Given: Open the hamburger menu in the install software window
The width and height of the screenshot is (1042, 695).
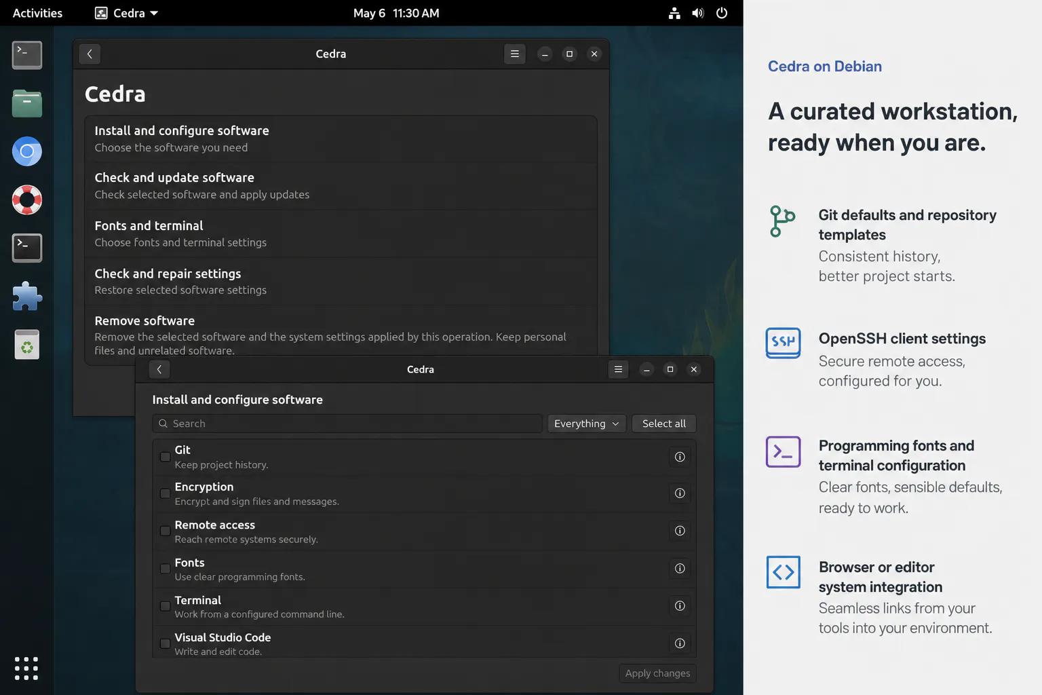Looking at the screenshot, I should click(618, 369).
